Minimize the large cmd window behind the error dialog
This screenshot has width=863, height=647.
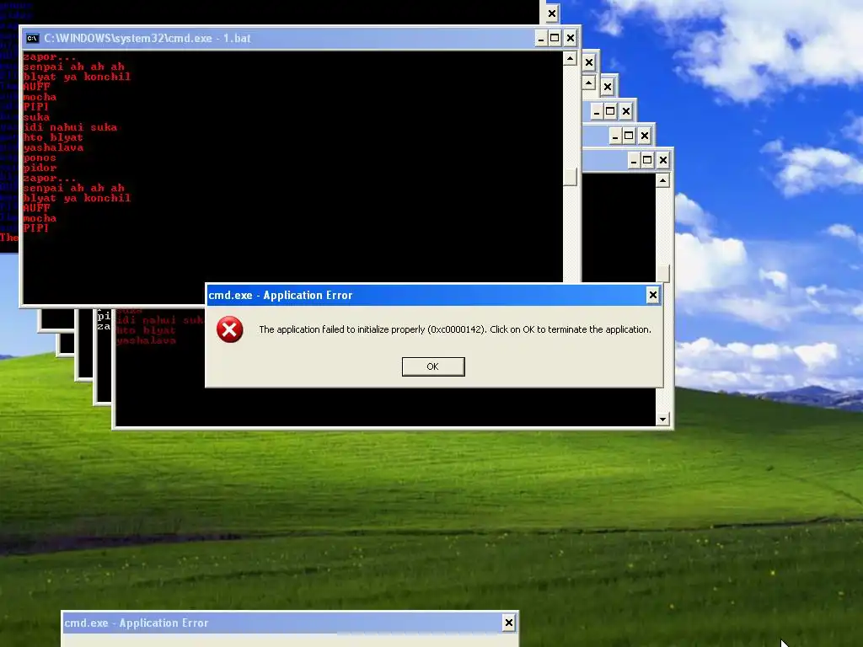(634, 160)
